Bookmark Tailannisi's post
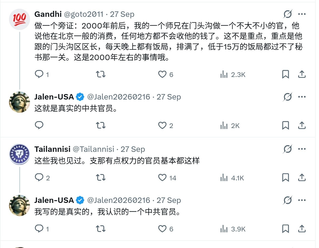319x248 pixels. 285,178
